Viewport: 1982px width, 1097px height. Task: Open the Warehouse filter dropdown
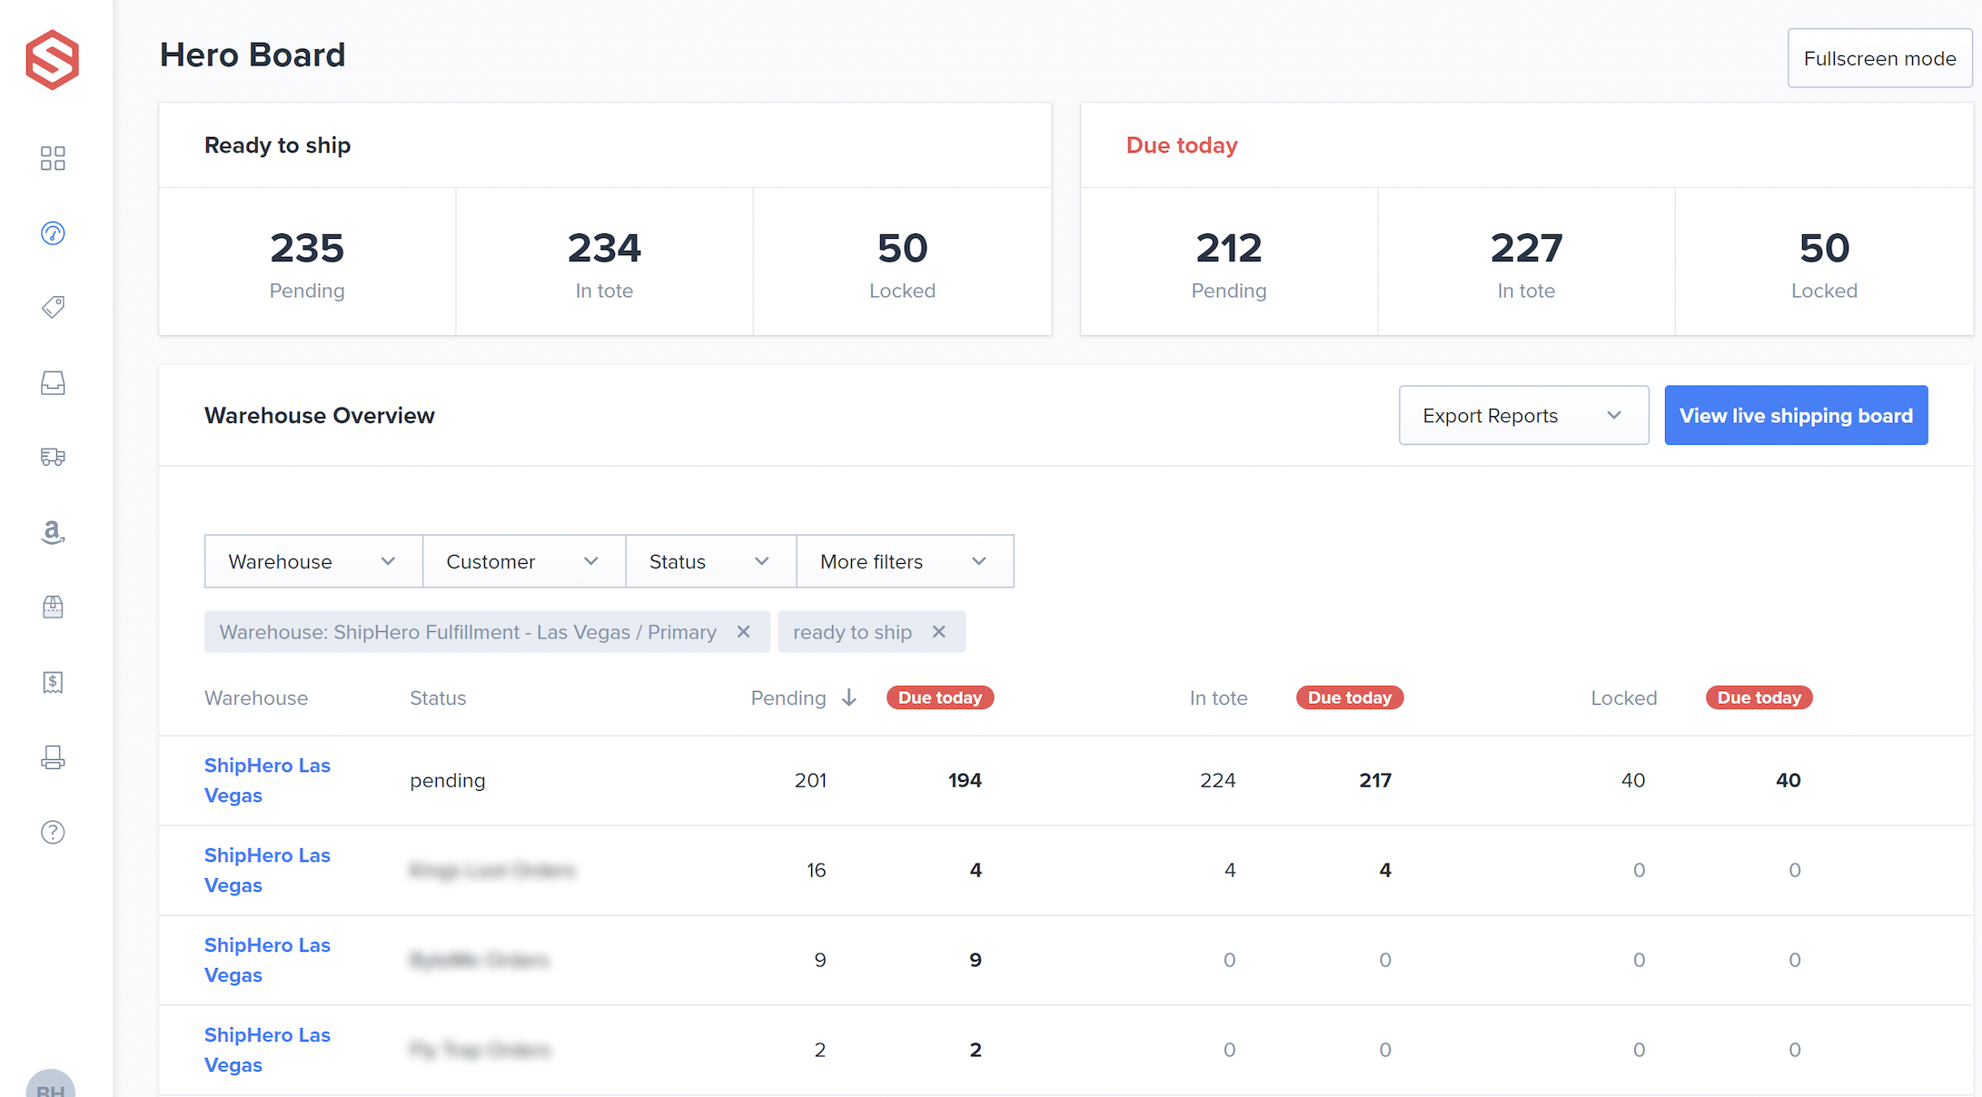tap(312, 561)
